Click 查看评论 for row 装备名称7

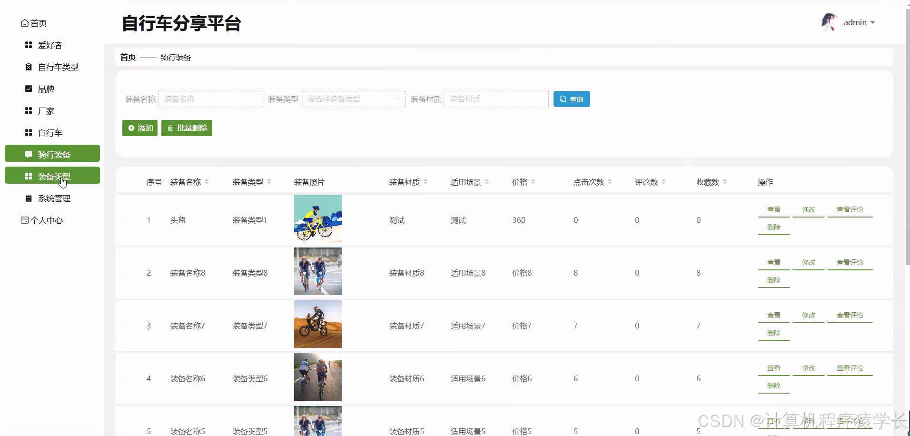click(x=850, y=316)
